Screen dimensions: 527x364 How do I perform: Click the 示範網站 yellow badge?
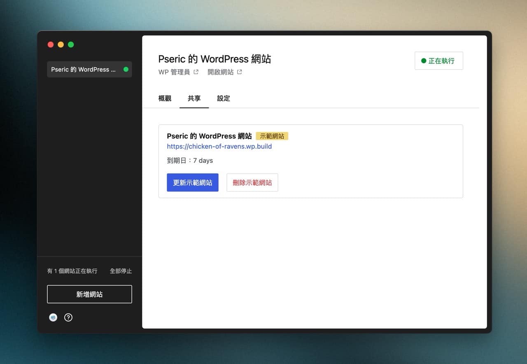pos(272,136)
